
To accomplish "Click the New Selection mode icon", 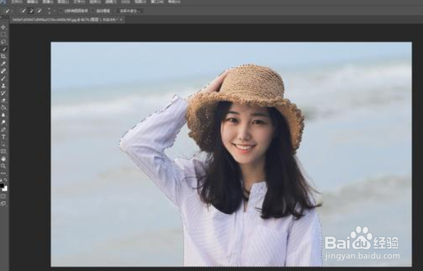I will pos(24,11).
